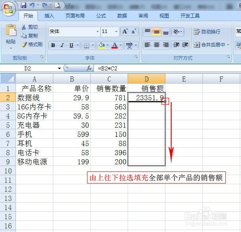Click the 剪切 cut button
The height and width of the screenshot is (232, 241).
[30, 27]
